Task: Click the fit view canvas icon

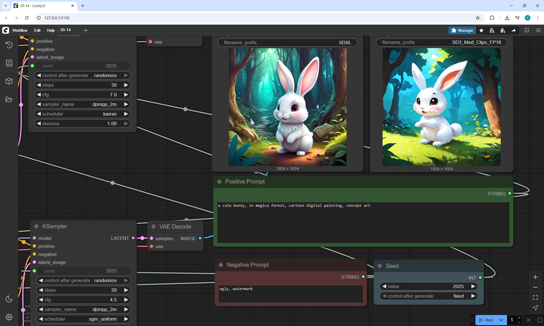Action: 535,297
